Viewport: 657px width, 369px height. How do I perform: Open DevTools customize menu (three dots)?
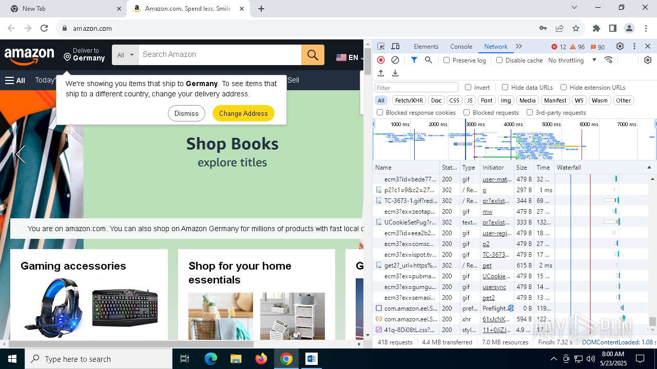coord(634,46)
